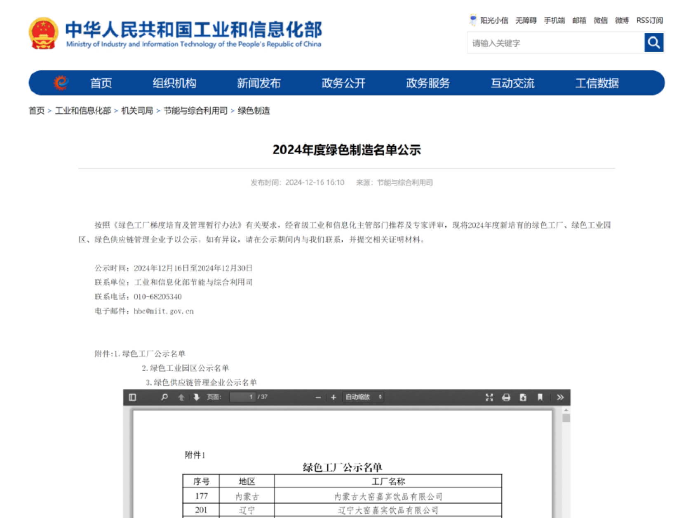
Task: Download the PDF file
Action: [523, 397]
